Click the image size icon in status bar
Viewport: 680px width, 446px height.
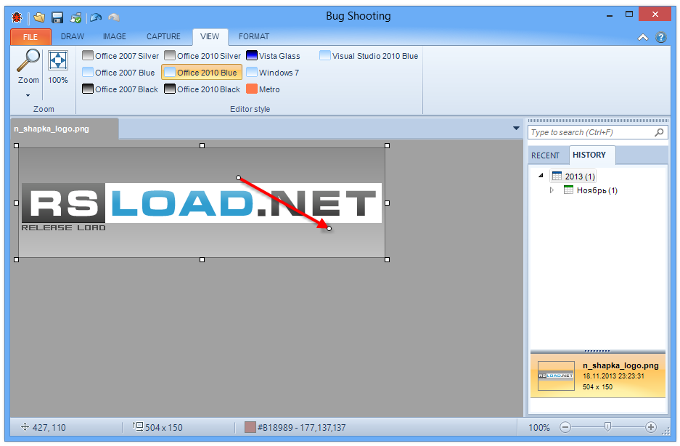pyautogui.click(x=138, y=426)
